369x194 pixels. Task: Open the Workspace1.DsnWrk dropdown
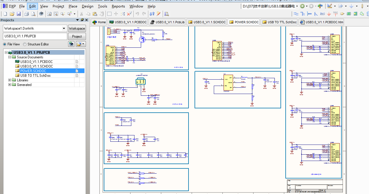click(x=64, y=28)
